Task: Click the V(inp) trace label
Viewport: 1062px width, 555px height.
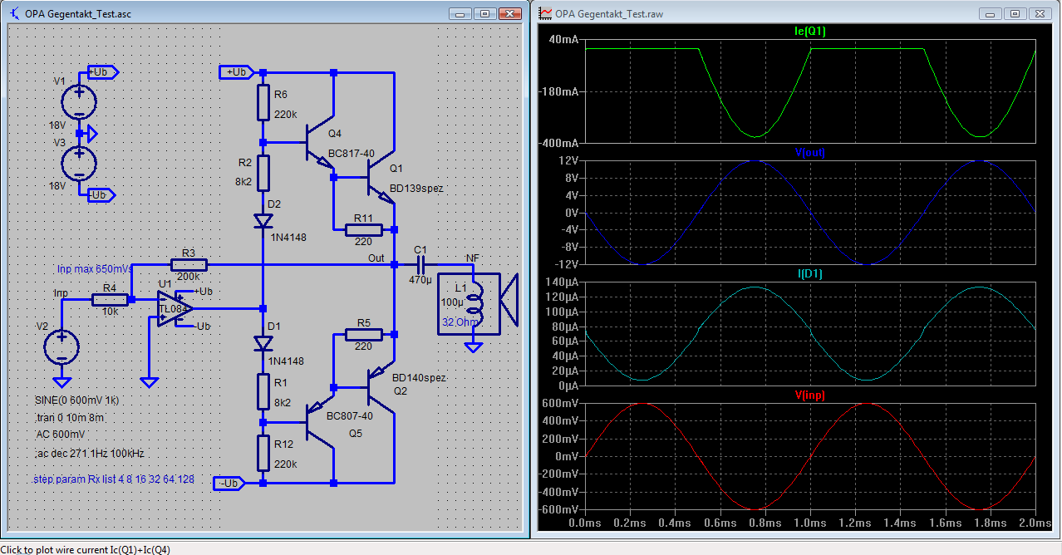Action: [809, 395]
